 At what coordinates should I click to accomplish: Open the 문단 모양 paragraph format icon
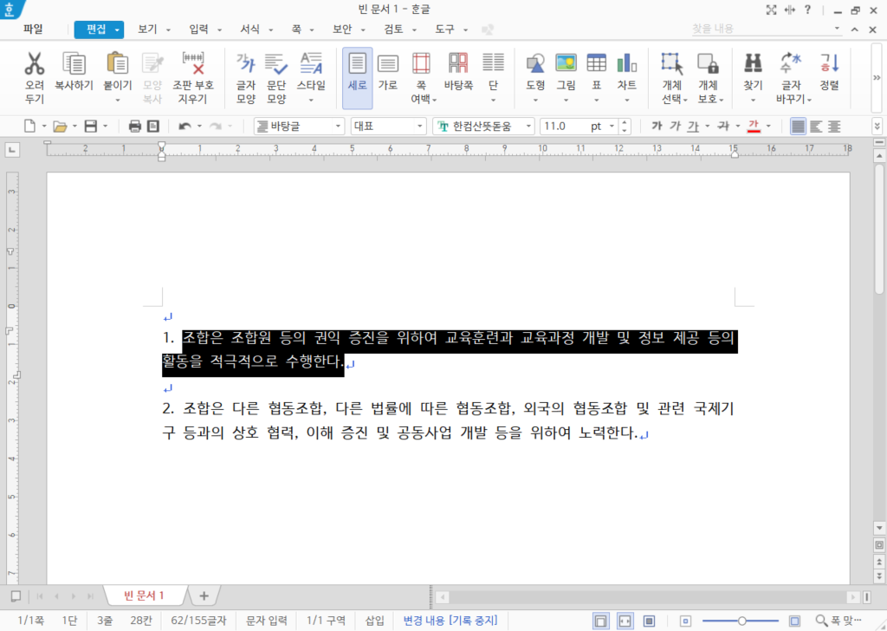tap(276, 64)
